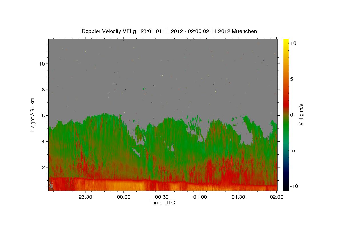Image resolution: width=343 pixels, height=229 pixels.
Task: Click the plot title 'Doppler Velocity VELg'
Action: pyautogui.click(x=109, y=31)
